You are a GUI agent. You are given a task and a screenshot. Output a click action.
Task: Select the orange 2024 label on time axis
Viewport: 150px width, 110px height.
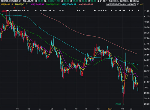(x=110, y=109)
